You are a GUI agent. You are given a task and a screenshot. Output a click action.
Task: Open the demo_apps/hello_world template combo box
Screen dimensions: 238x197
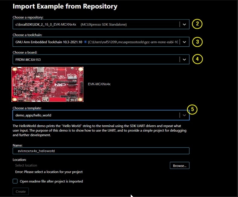pyautogui.click(x=96, y=115)
